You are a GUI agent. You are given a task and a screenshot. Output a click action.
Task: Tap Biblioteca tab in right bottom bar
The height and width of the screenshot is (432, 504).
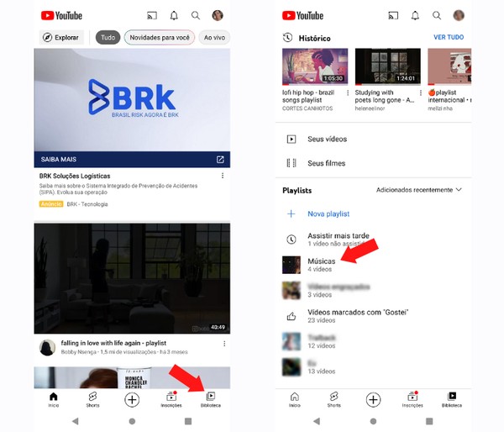coord(452,399)
